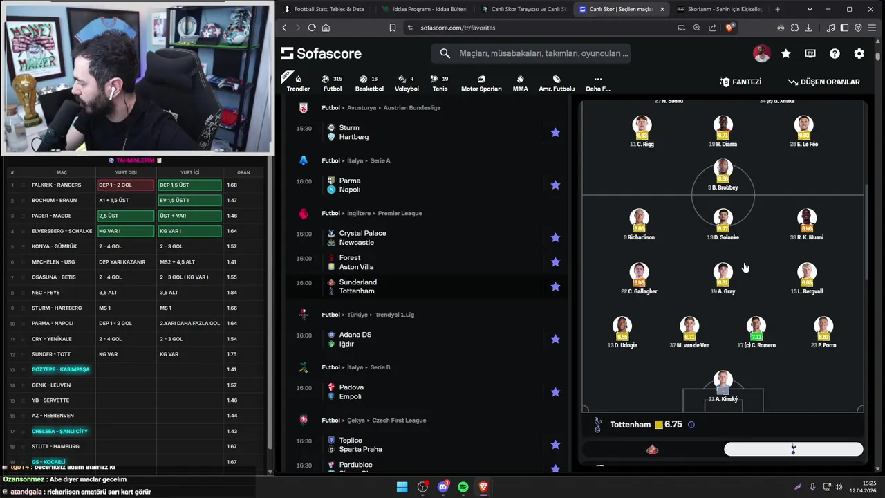The height and width of the screenshot is (498, 885).
Task: Switch to the Skorlarım browser tab
Action: click(719, 9)
